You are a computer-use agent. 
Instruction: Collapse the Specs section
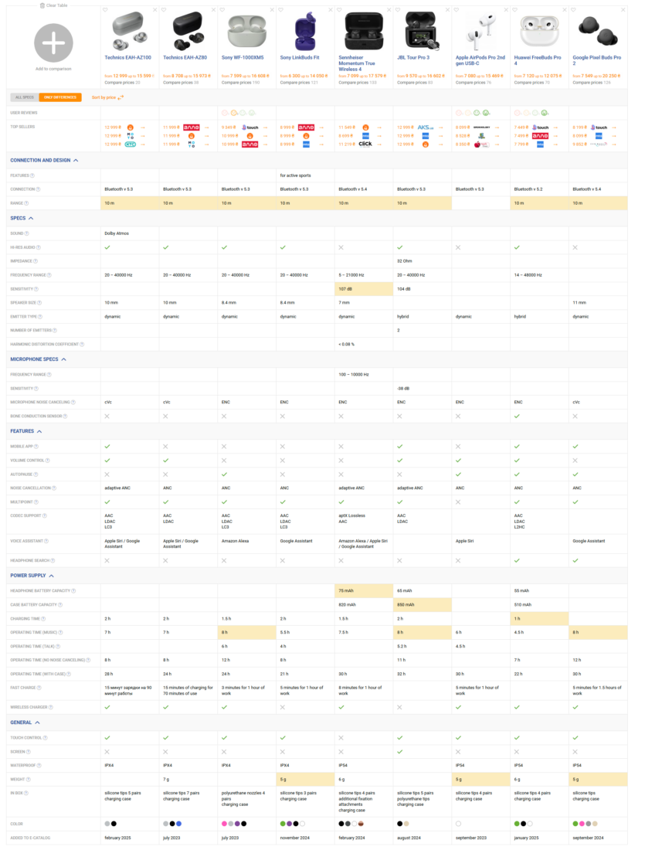pyautogui.click(x=31, y=219)
